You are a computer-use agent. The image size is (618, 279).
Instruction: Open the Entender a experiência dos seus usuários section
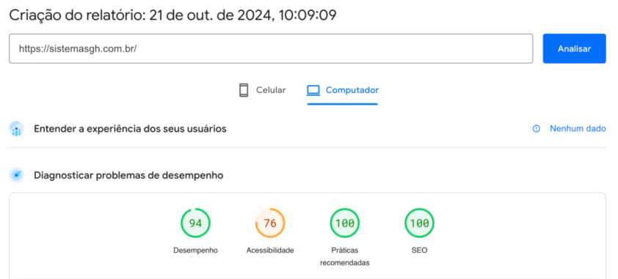click(x=130, y=129)
